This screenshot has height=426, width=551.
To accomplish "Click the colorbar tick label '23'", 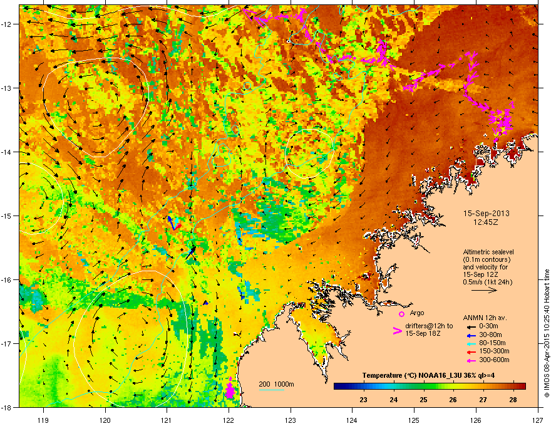I will (363, 400).
